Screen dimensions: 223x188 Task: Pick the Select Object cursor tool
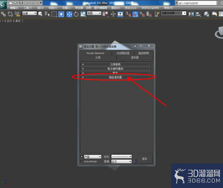point(40,14)
